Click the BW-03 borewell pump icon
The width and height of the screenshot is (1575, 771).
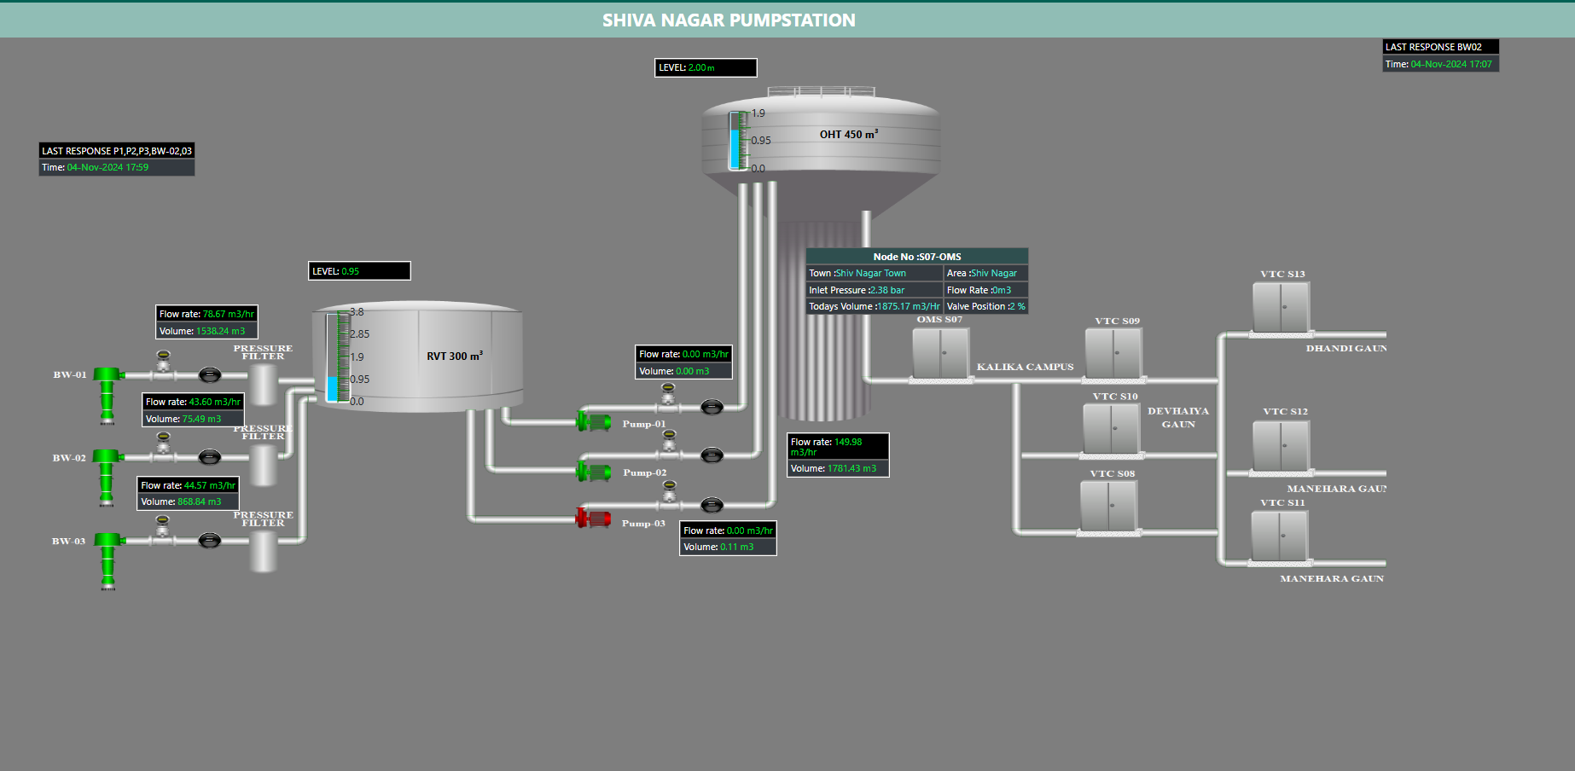pos(108,559)
